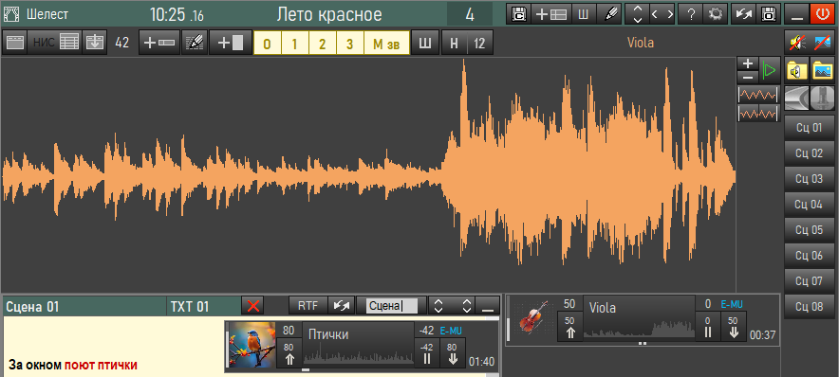Pause the Птички track
This screenshot has height=377, width=839.
[426, 352]
